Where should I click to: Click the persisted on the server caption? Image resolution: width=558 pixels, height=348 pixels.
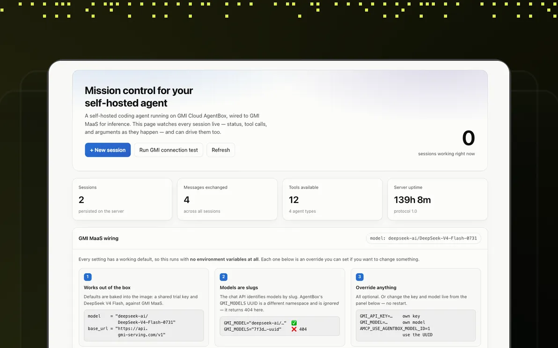coord(101,211)
